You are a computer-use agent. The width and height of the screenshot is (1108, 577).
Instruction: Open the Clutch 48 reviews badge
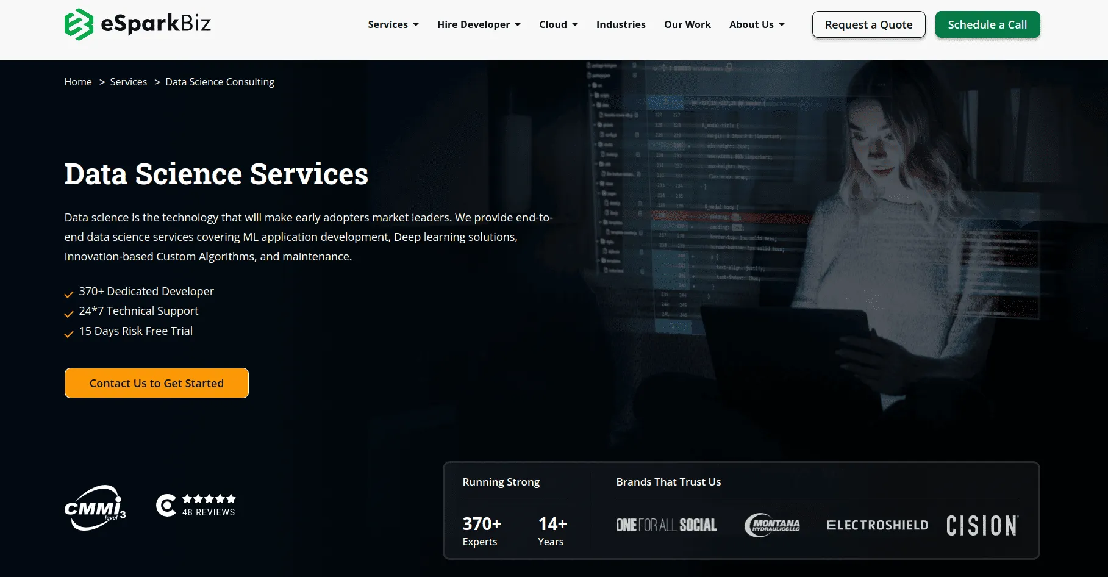point(195,506)
